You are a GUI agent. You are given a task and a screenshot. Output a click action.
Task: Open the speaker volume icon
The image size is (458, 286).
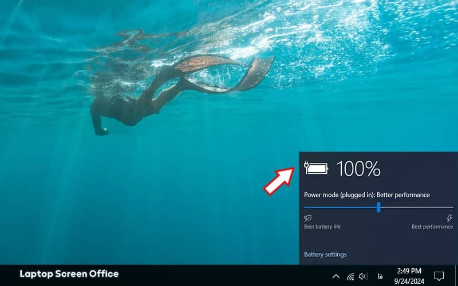[363, 276]
